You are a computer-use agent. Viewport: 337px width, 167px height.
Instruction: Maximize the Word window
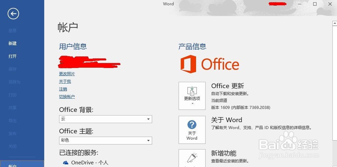(x=315, y=4)
